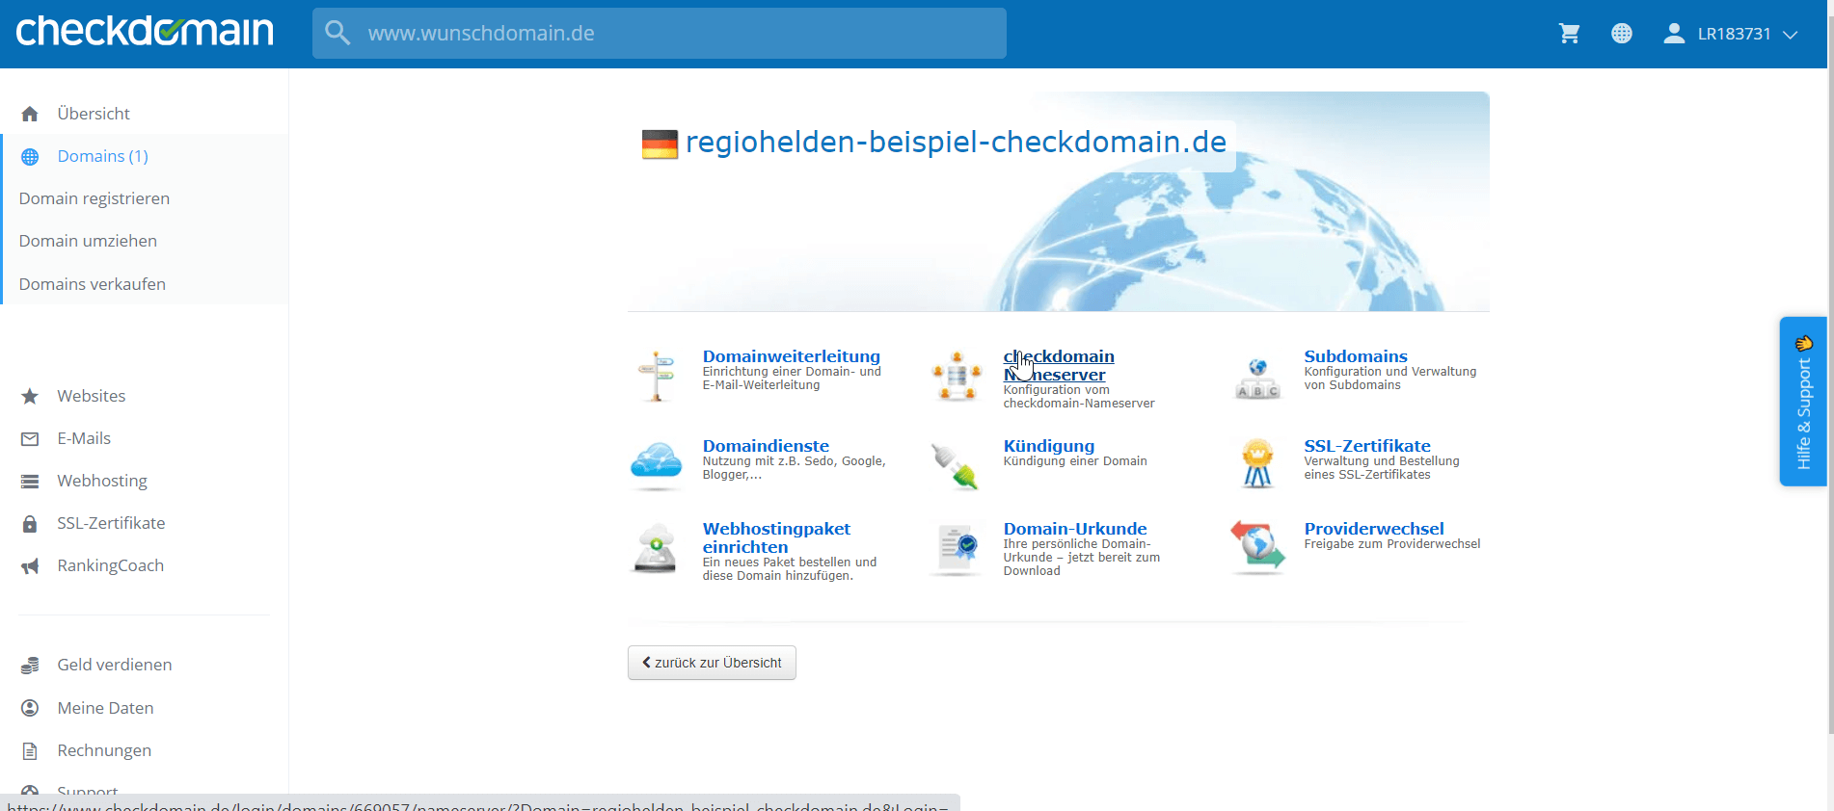Open the SSL-Zertifikate heading link
Screen dimensions: 1834x811
(x=1367, y=446)
